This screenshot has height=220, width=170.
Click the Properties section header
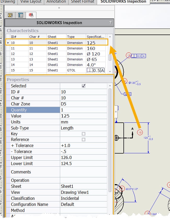[x=59, y=80]
